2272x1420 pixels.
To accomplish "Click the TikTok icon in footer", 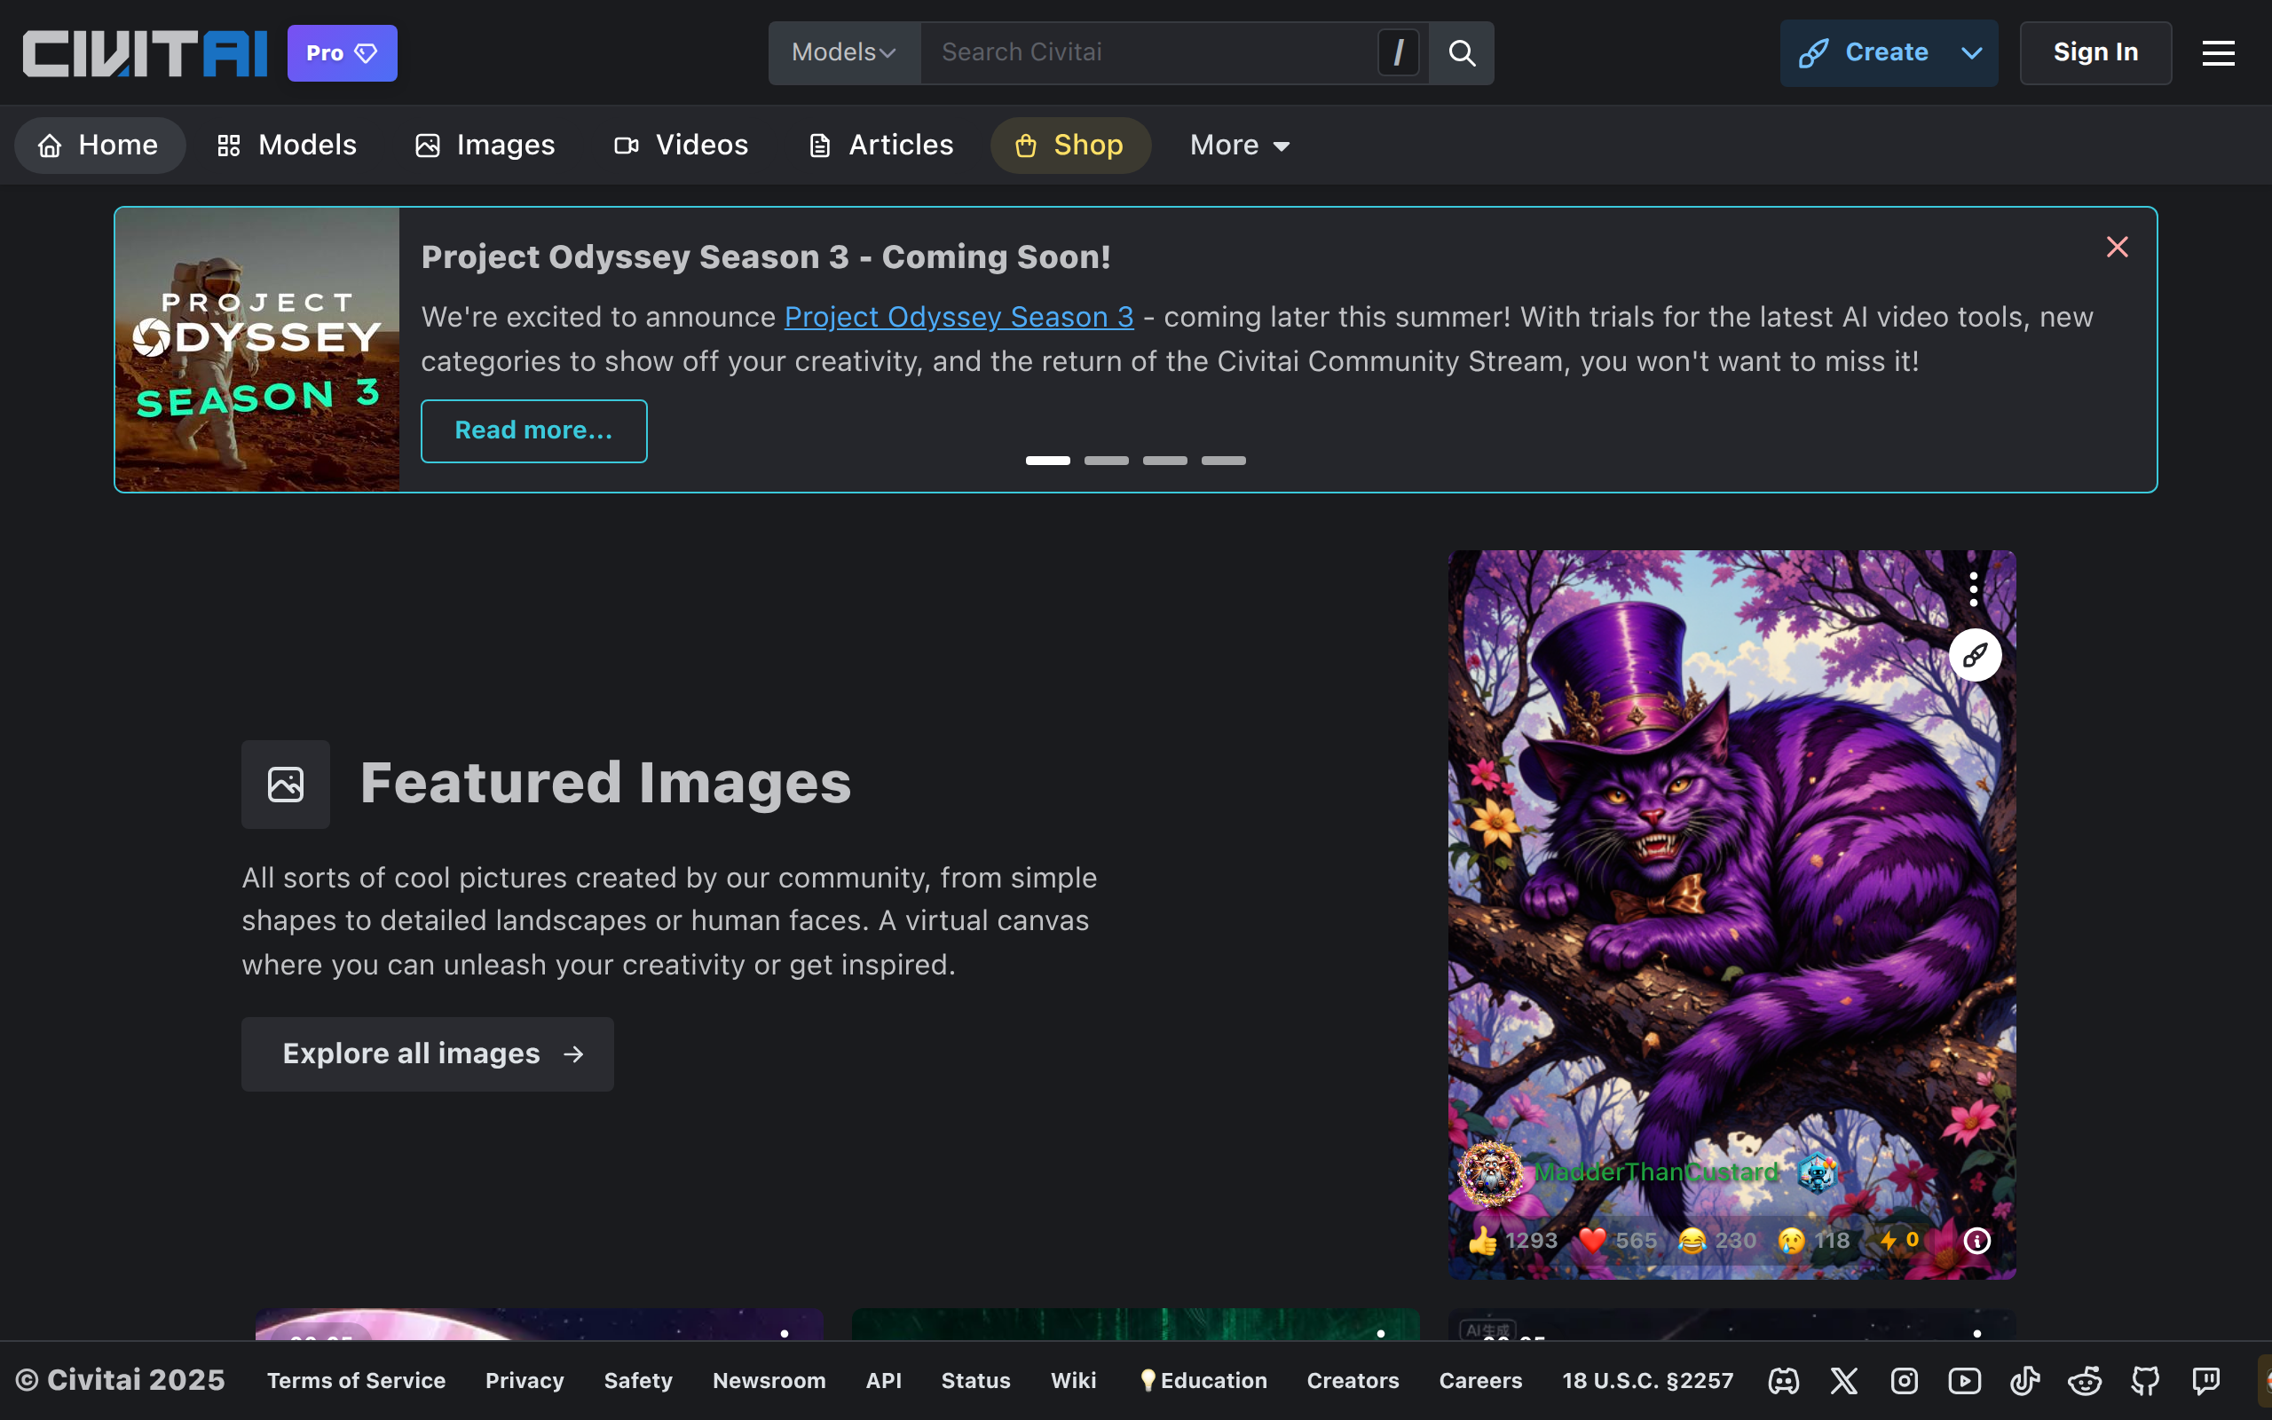I will 2024,1381.
